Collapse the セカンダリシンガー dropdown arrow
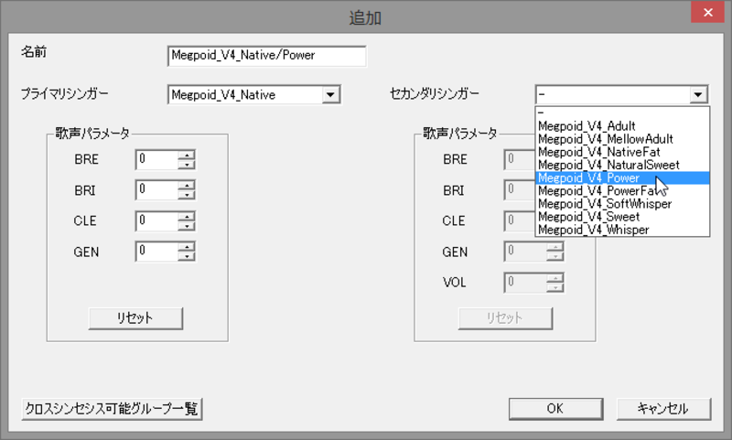The image size is (732, 440). (698, 95)
